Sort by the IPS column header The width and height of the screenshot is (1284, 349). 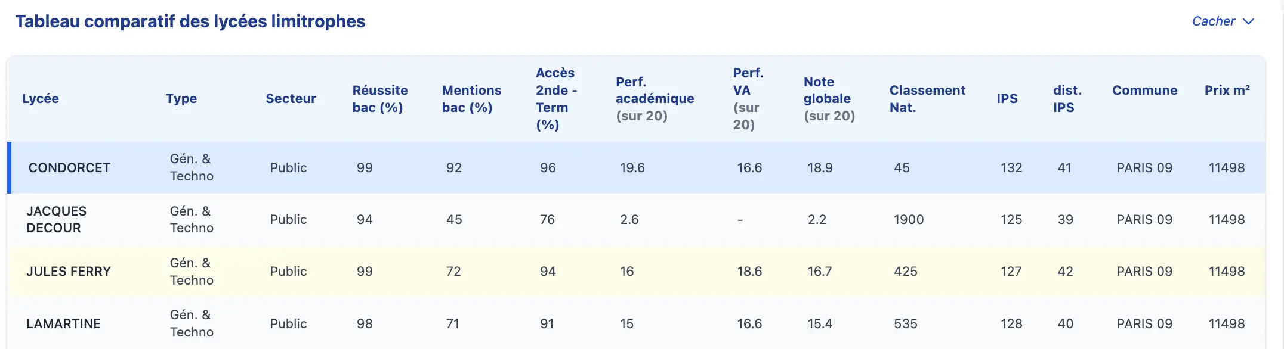1007,98
